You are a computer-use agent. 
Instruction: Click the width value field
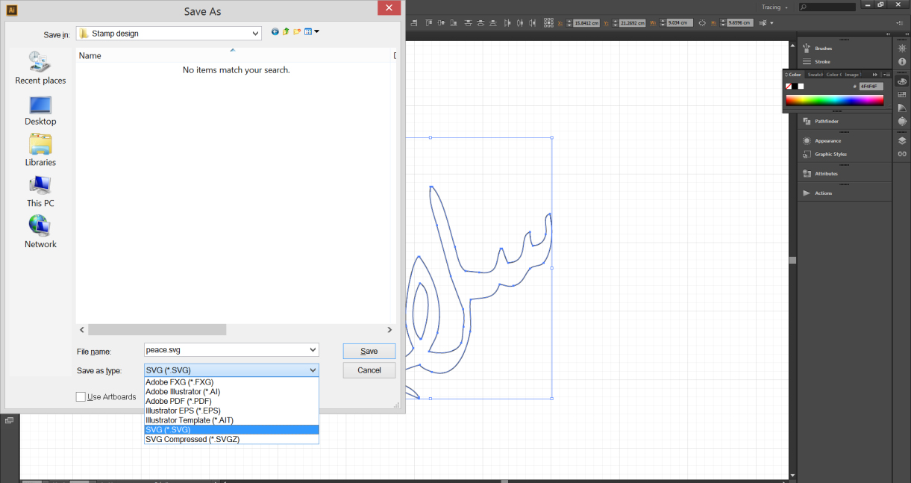coord(680,23)
